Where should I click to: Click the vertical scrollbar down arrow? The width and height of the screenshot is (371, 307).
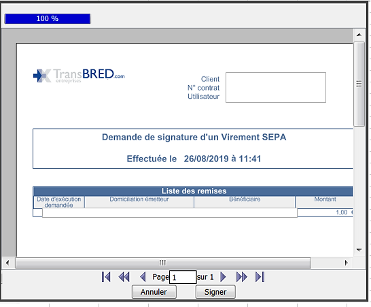click(x=359, y=250)
